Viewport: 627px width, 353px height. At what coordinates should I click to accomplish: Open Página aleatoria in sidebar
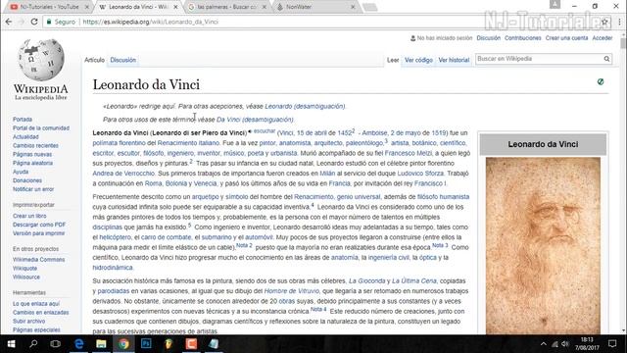coord(32,163)
